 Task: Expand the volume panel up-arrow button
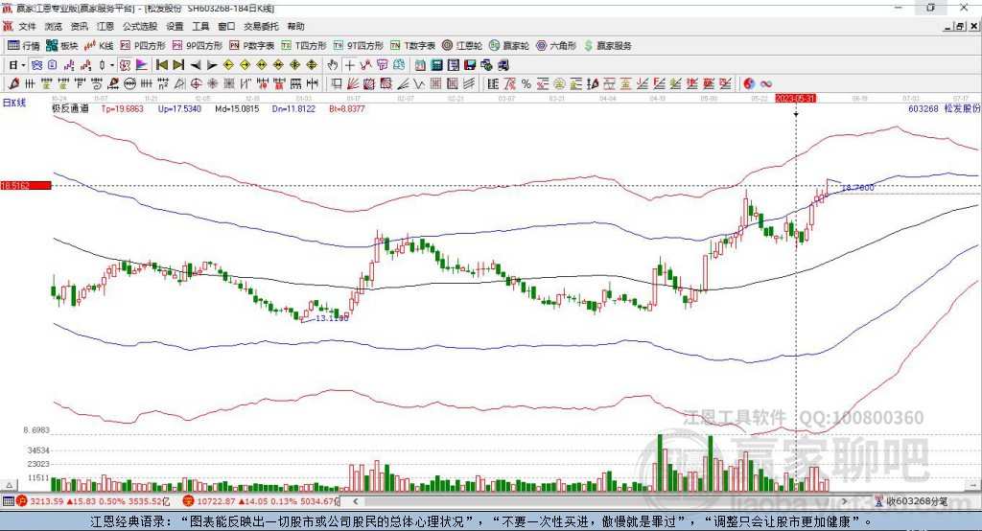9,485
